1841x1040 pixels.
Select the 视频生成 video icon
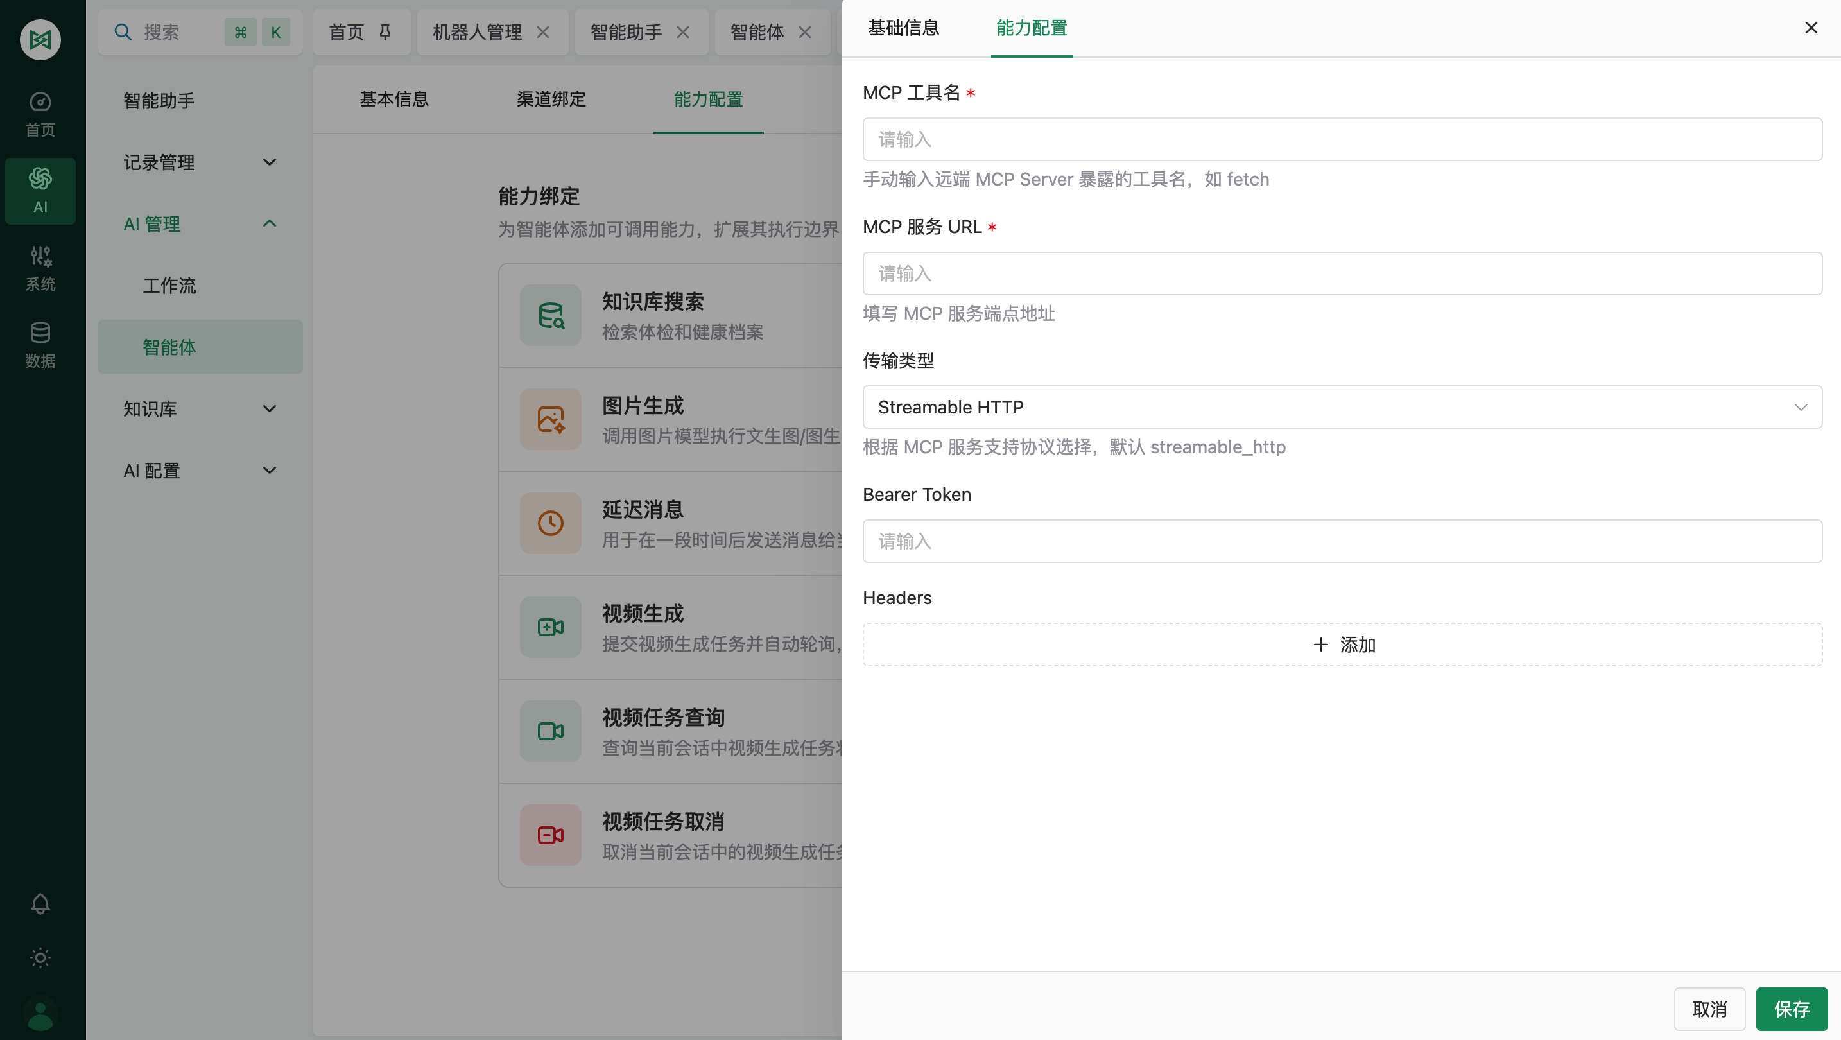pyautogui.click(x=549, y=627)
